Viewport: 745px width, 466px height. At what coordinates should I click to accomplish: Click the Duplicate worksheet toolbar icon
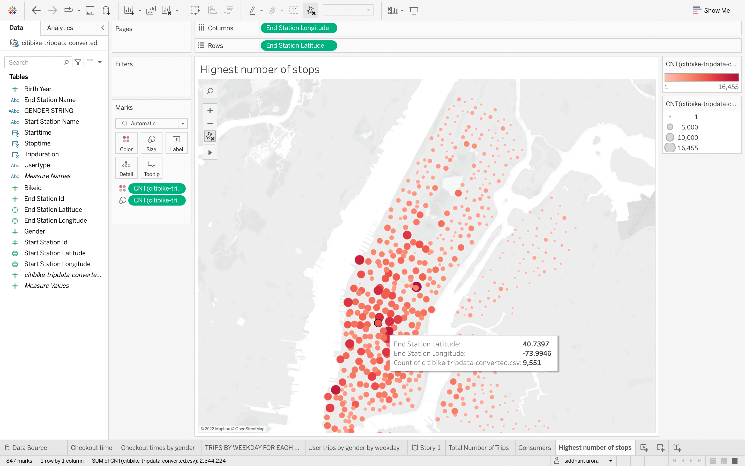151,10
